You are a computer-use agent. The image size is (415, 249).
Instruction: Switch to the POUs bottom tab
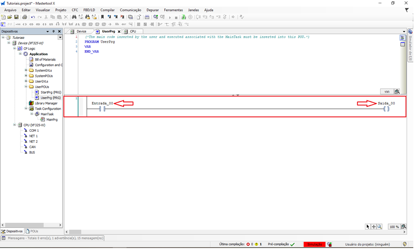point(33,231)
